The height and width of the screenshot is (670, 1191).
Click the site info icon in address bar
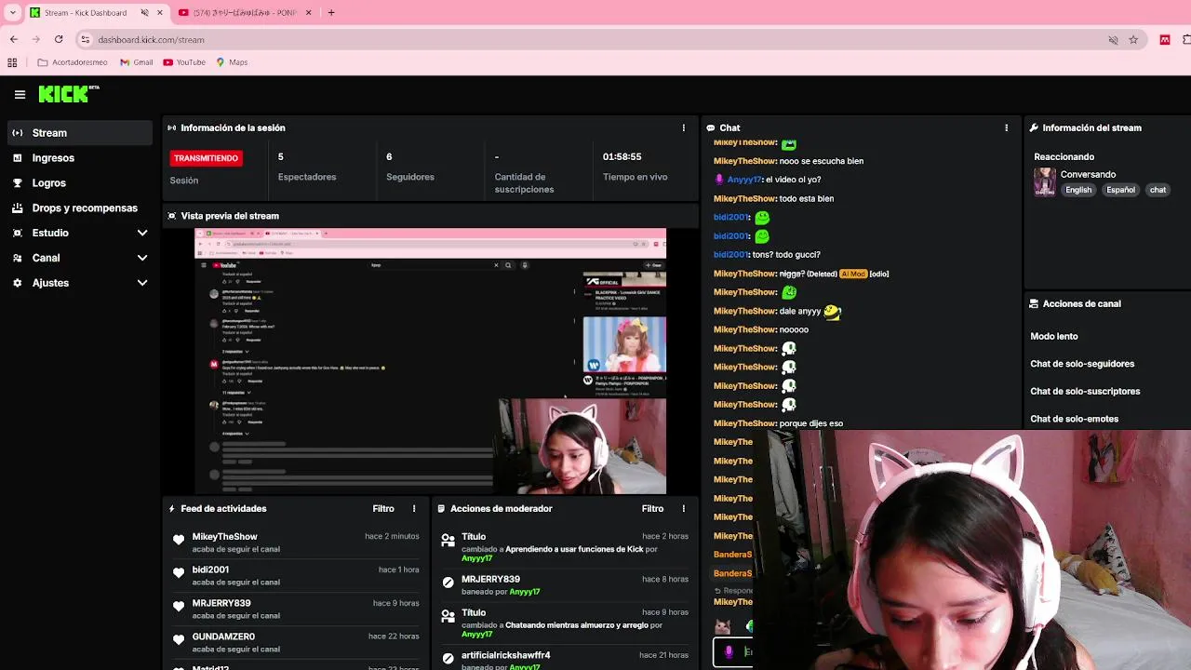pos(86,40)
